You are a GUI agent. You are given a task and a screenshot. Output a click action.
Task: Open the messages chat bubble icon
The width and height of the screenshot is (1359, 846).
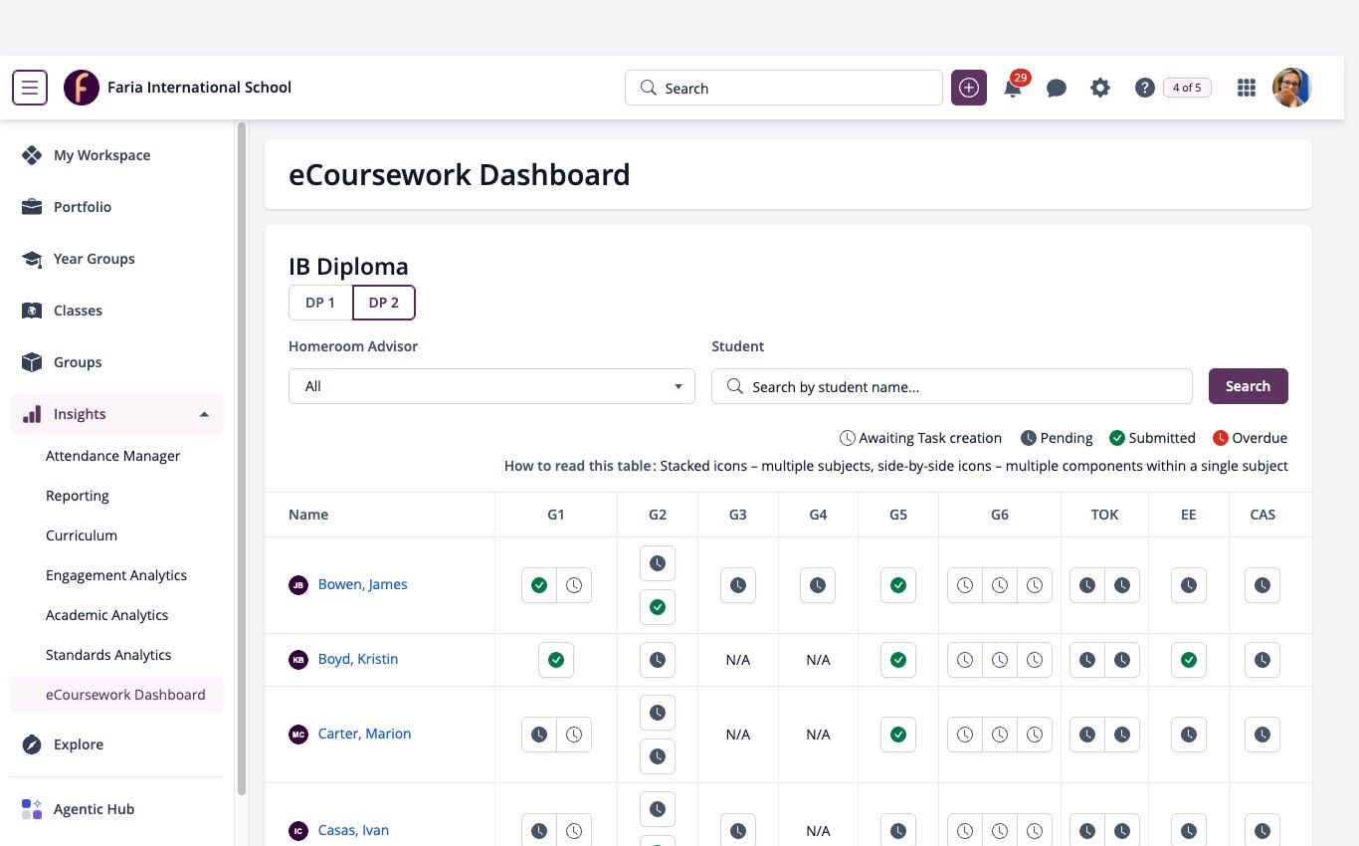(1057, 88)
